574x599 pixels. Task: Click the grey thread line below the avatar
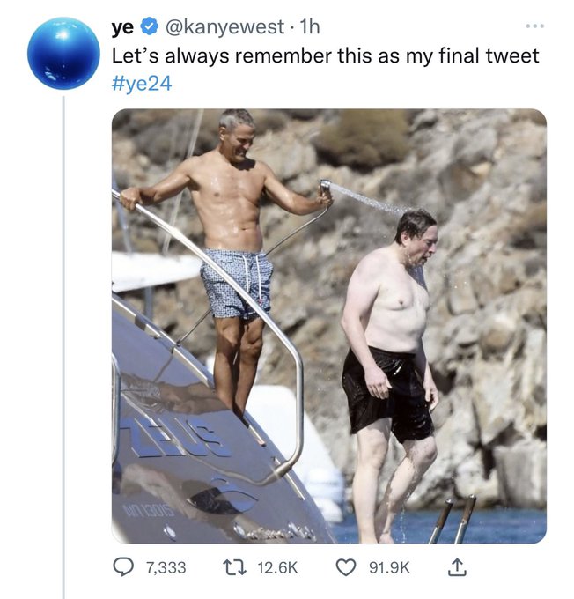coord(63,352)
